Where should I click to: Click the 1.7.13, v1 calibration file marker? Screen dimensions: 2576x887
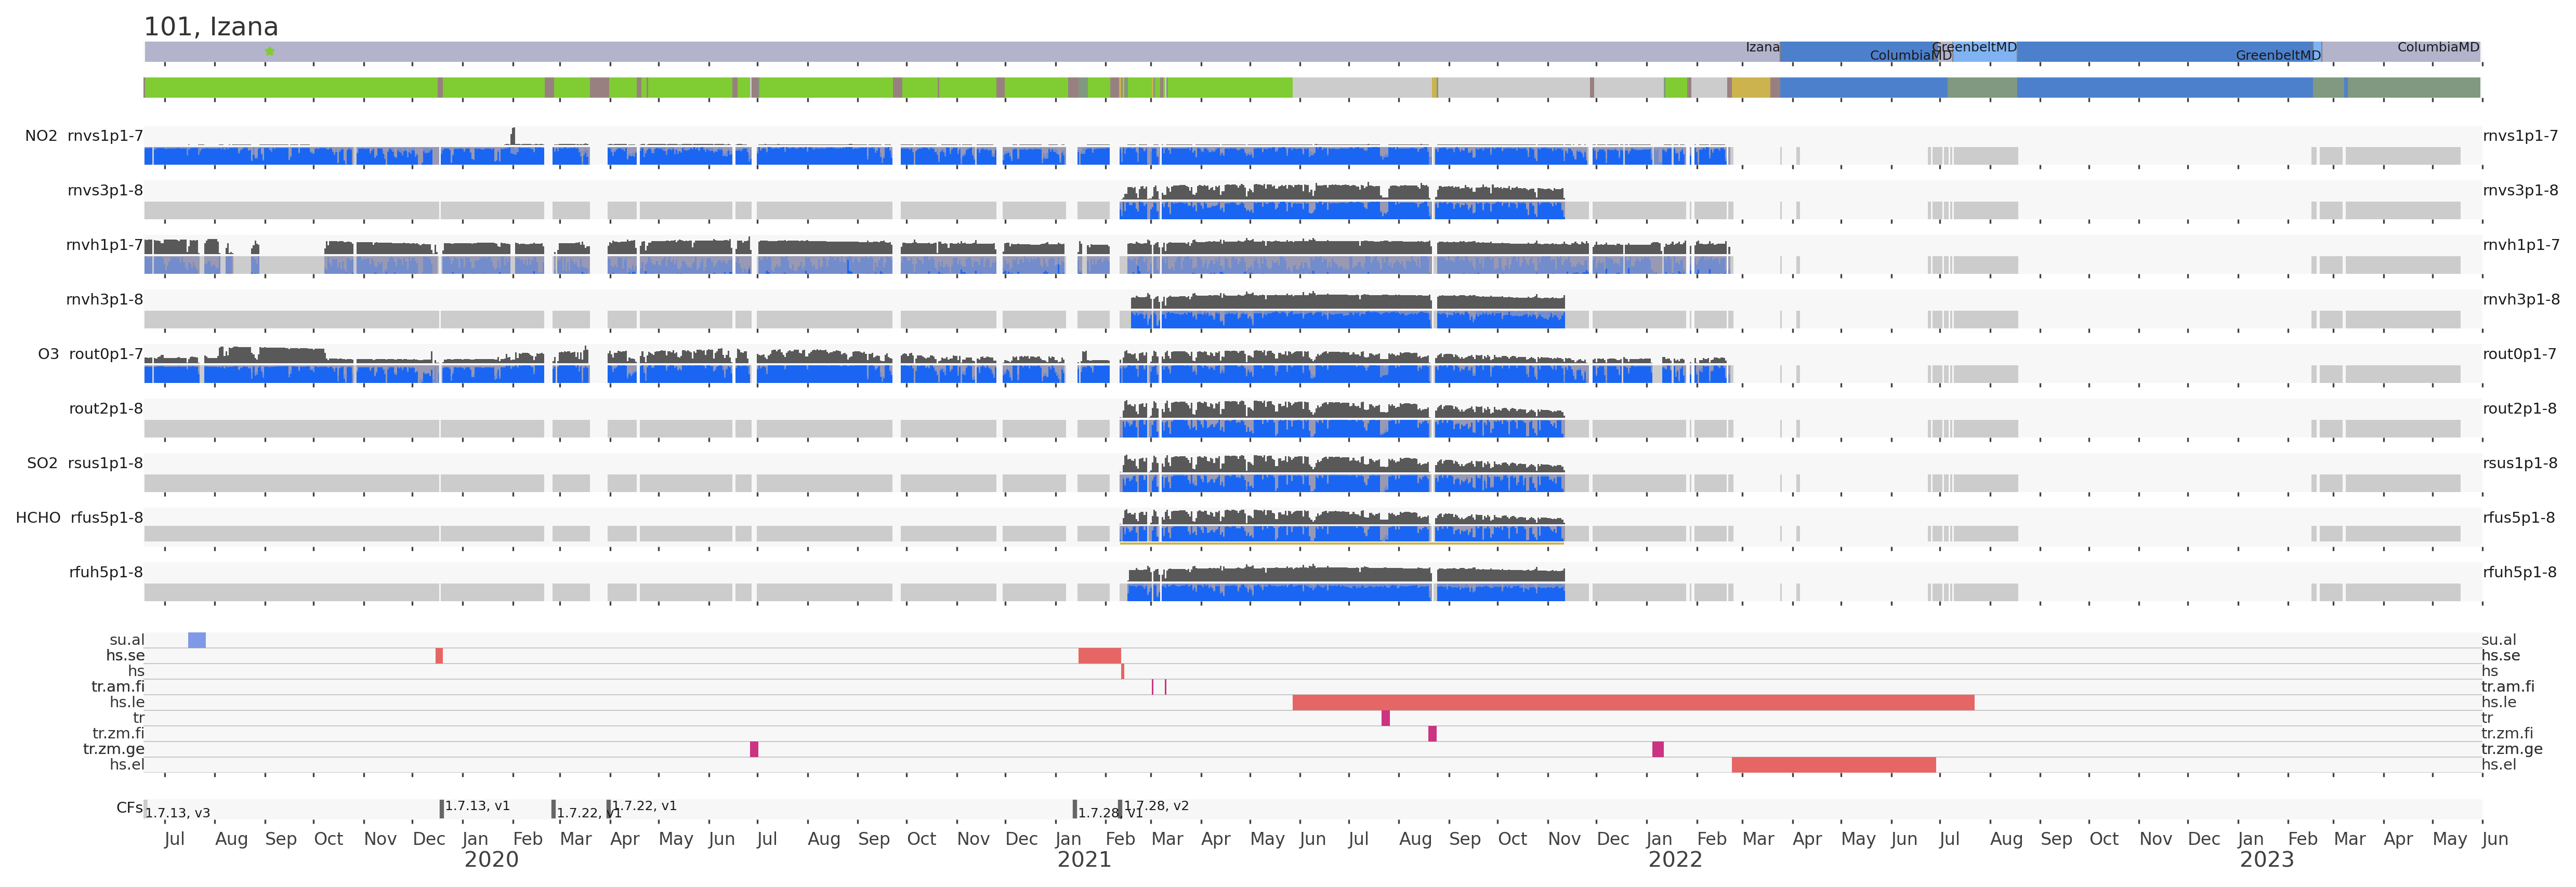[442, 808]
